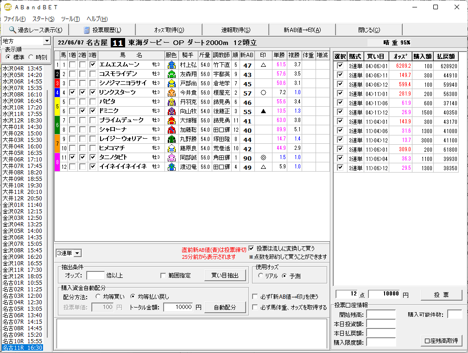468x353 pixels.
Task: Toggle 3着 checkbox for エムエスムーン
Action: (x=93, y=64)
